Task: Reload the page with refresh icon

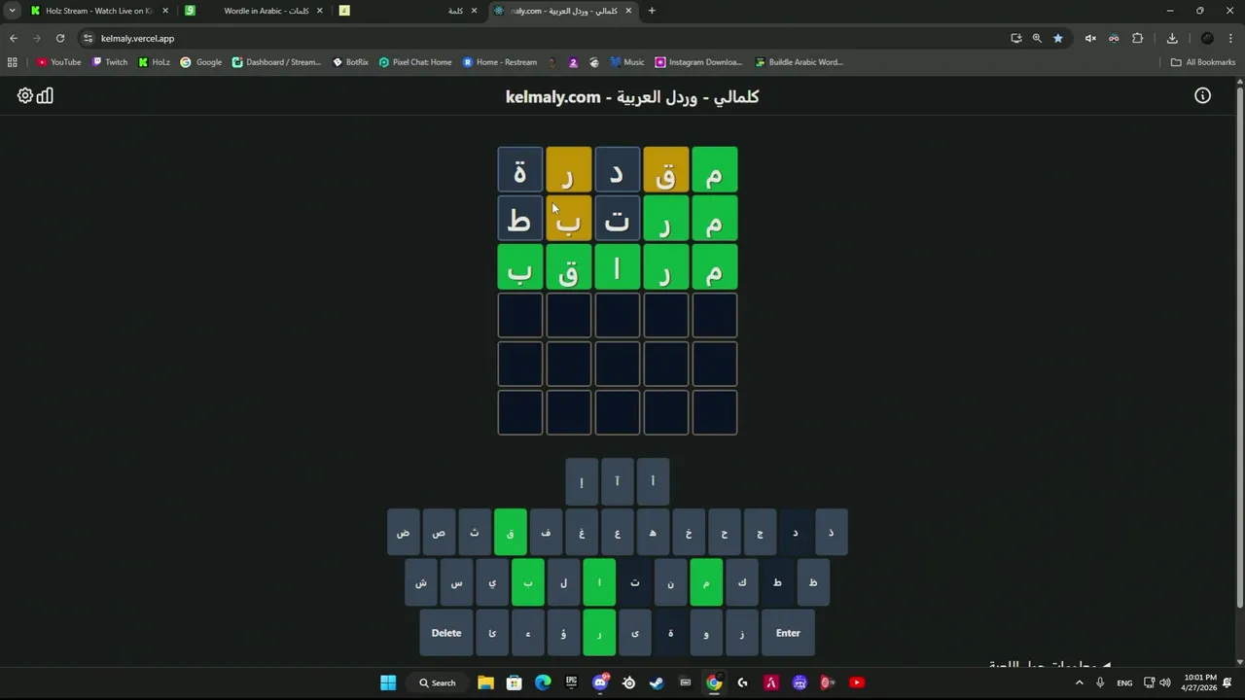Action: [x=60, y=38]
